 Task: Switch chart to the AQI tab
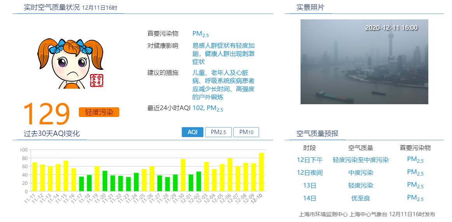point(193,132)
